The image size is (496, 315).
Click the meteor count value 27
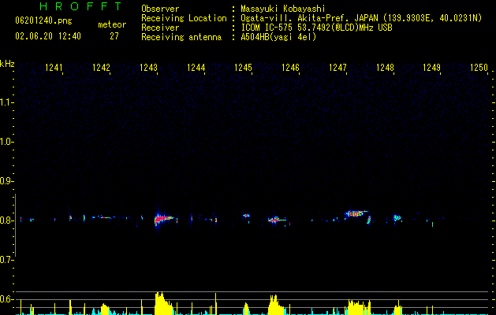coord(114,36)
